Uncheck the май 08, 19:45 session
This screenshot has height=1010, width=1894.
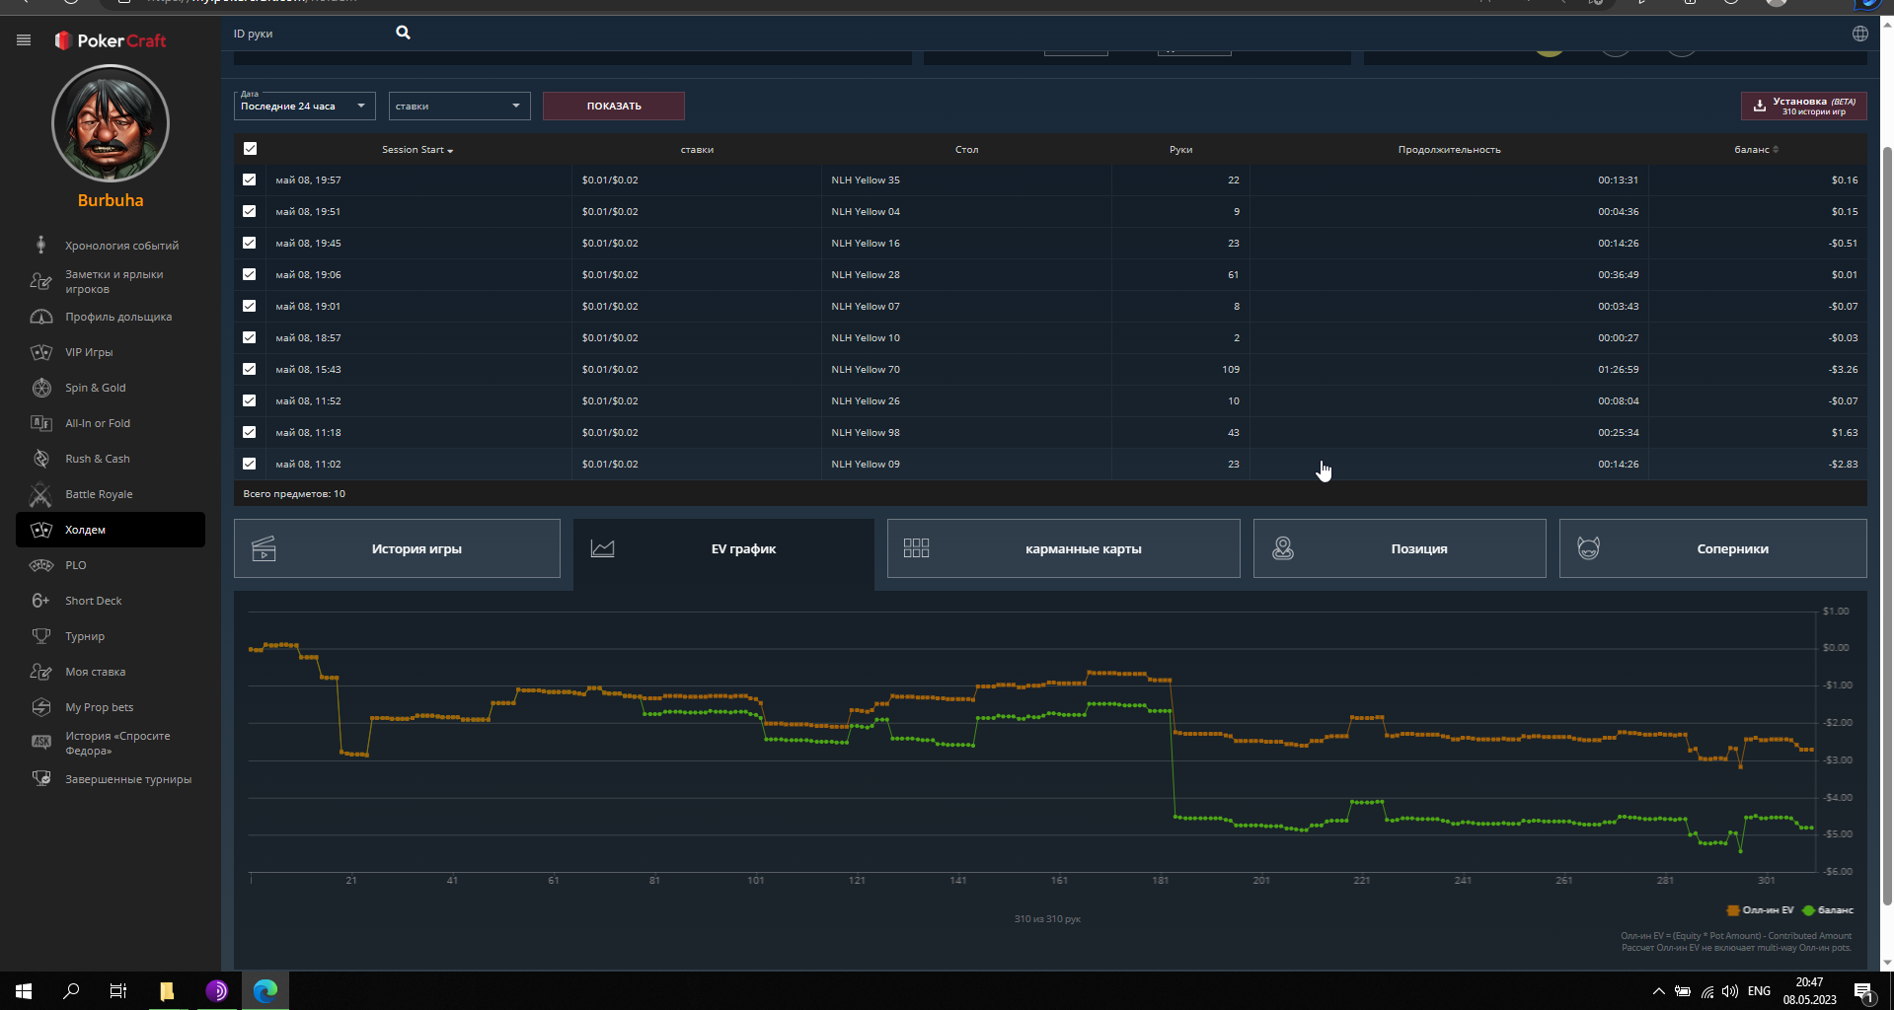click(x=249, y=243)
